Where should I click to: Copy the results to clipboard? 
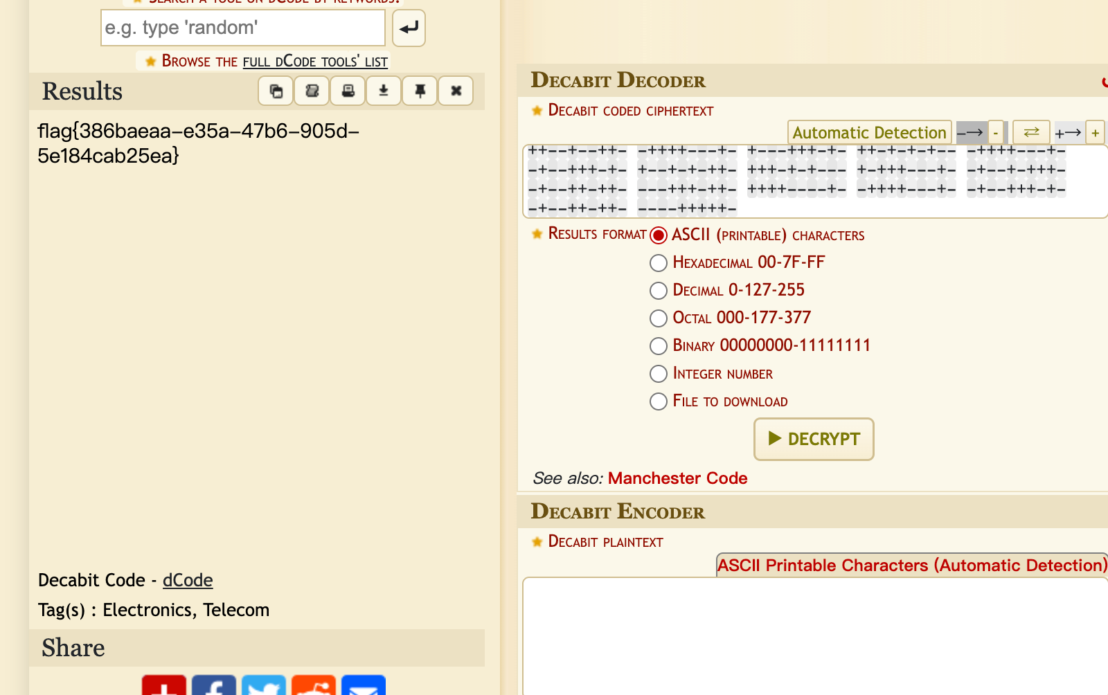pyautogui.click(x=276, y=91)
